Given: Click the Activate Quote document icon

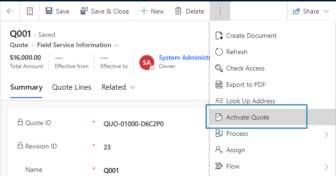Looking at the screenshot, I should pos(219,117).
